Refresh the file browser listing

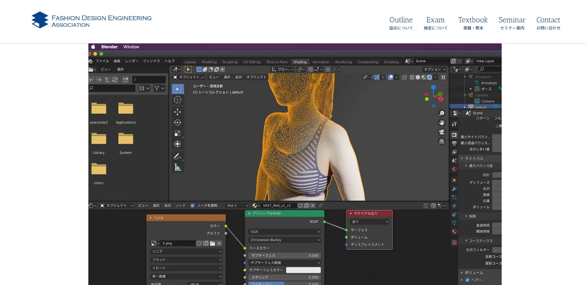(115, 80)
